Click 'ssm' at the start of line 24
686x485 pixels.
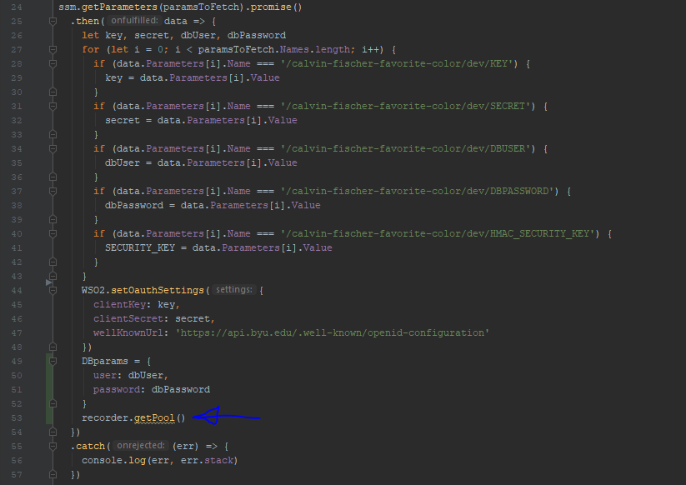(x=67, y=7)
